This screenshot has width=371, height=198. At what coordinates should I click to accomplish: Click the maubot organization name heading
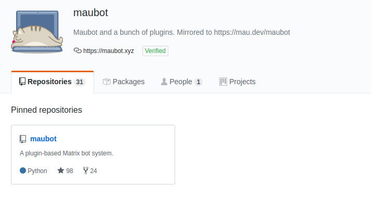[x=90, y=12]
